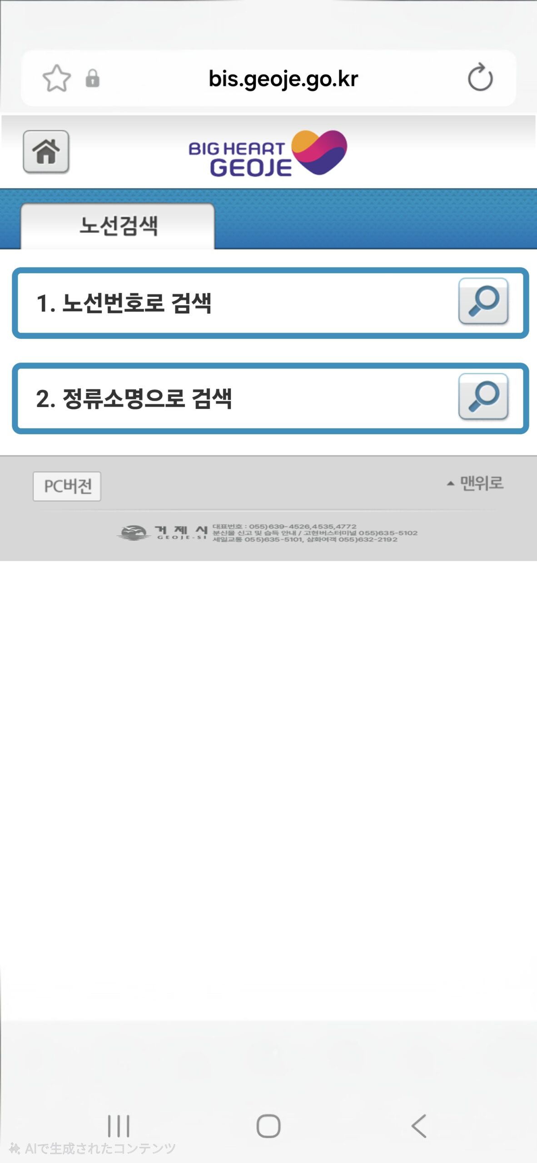Bookmark page with the star icon
537x1163 pixels.
[56, 79]
